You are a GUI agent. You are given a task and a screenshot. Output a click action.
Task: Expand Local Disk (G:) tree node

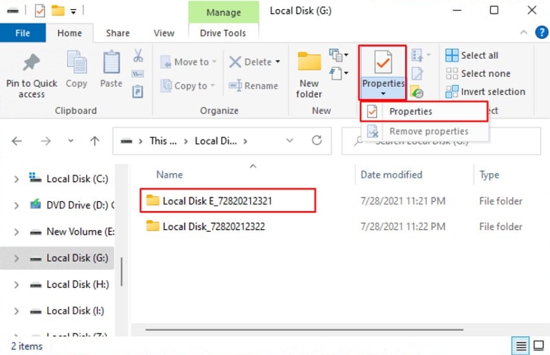pyautogui.click(x=16, y=258)
